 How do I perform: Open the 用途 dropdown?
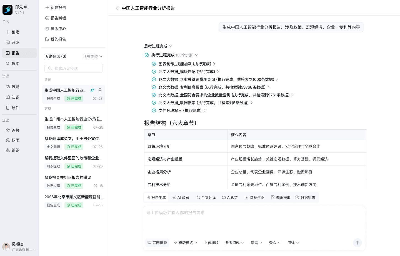[x=293, y=243]
